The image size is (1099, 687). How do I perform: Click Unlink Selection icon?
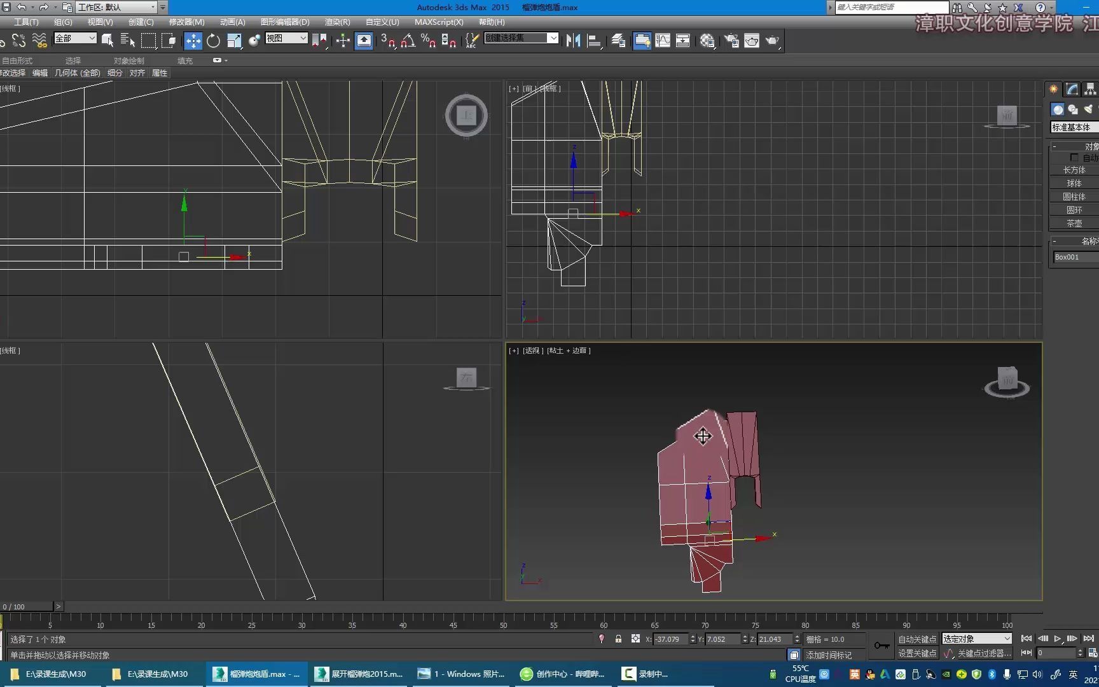[18, 41]
